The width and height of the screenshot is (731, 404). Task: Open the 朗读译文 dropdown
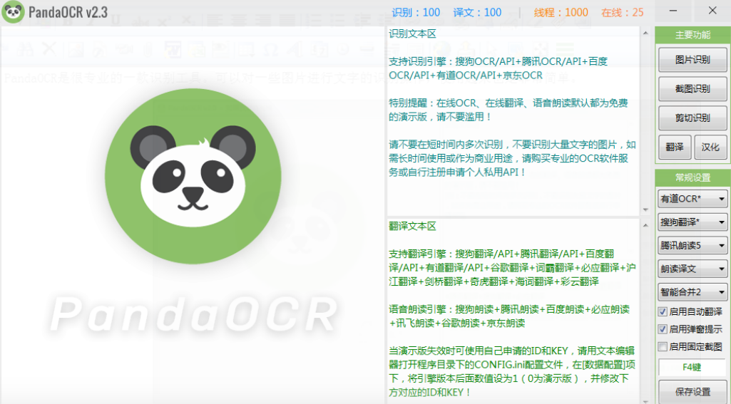click(692, 269)
